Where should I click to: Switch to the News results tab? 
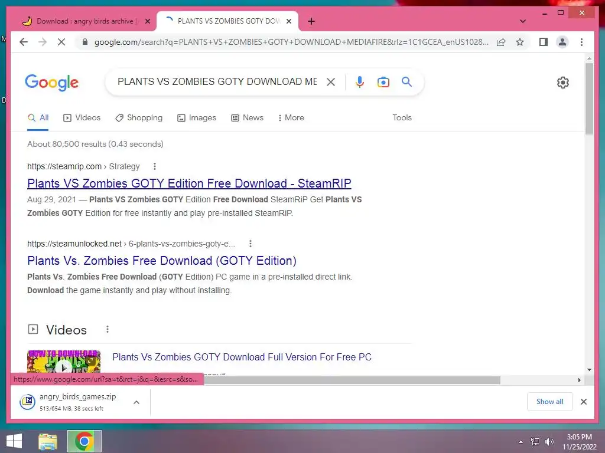click(x=248, y=118)
